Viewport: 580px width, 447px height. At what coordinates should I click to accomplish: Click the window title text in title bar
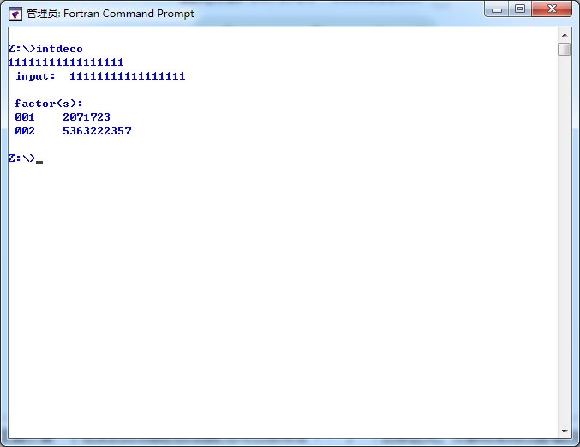[110, 14]
